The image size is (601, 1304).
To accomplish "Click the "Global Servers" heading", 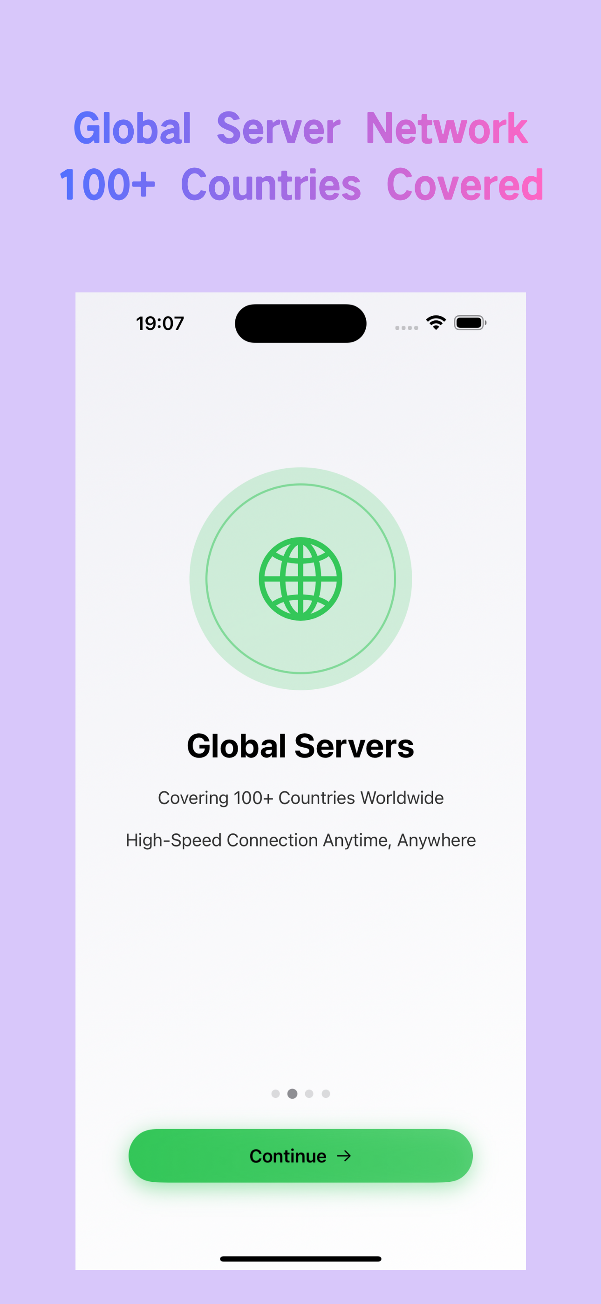I will click(x=300, y=746).
